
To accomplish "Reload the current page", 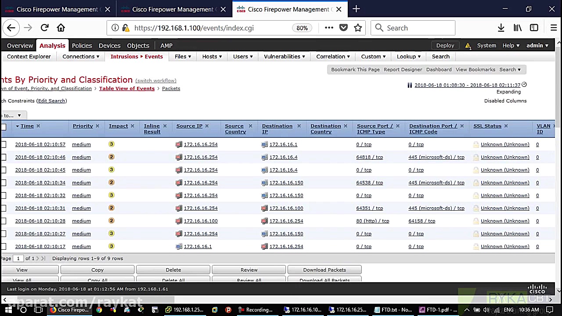I will coord(44,28).
